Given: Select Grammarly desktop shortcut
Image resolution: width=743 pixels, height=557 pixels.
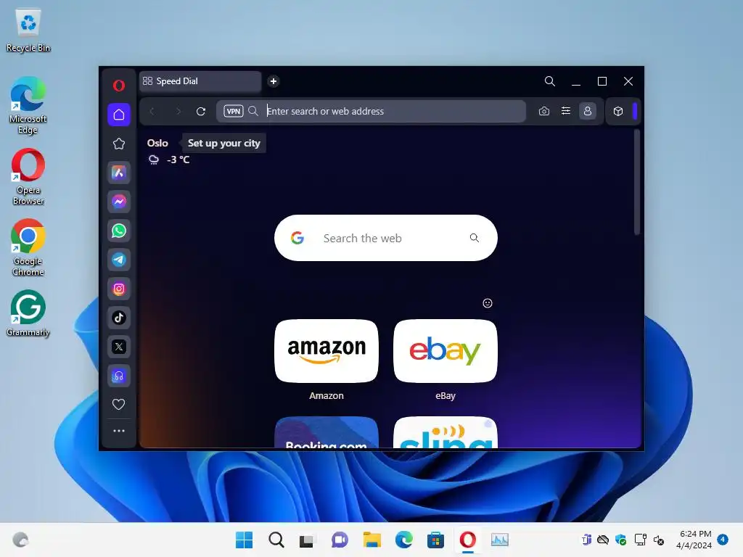Looking at the screenshot, I should tap(28, 313).
